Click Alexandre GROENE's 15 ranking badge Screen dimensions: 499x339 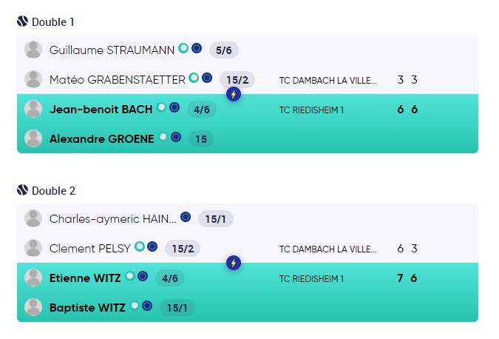point(201,139)
